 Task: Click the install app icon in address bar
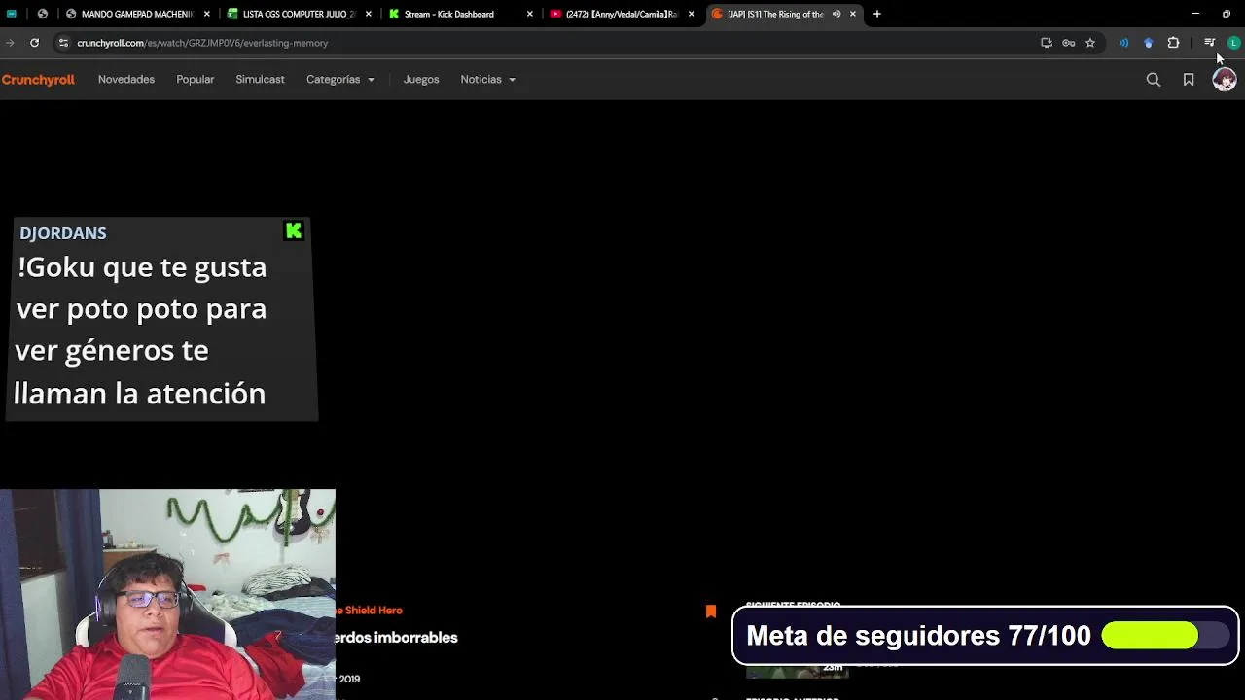pos(1047,43)
